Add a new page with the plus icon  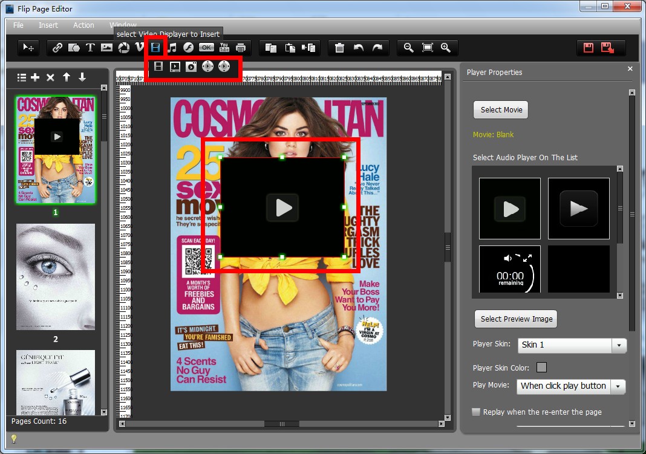pos(36,77)
